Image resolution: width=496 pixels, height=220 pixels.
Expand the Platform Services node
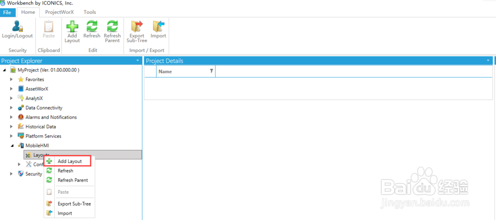[x=11, y=137]
